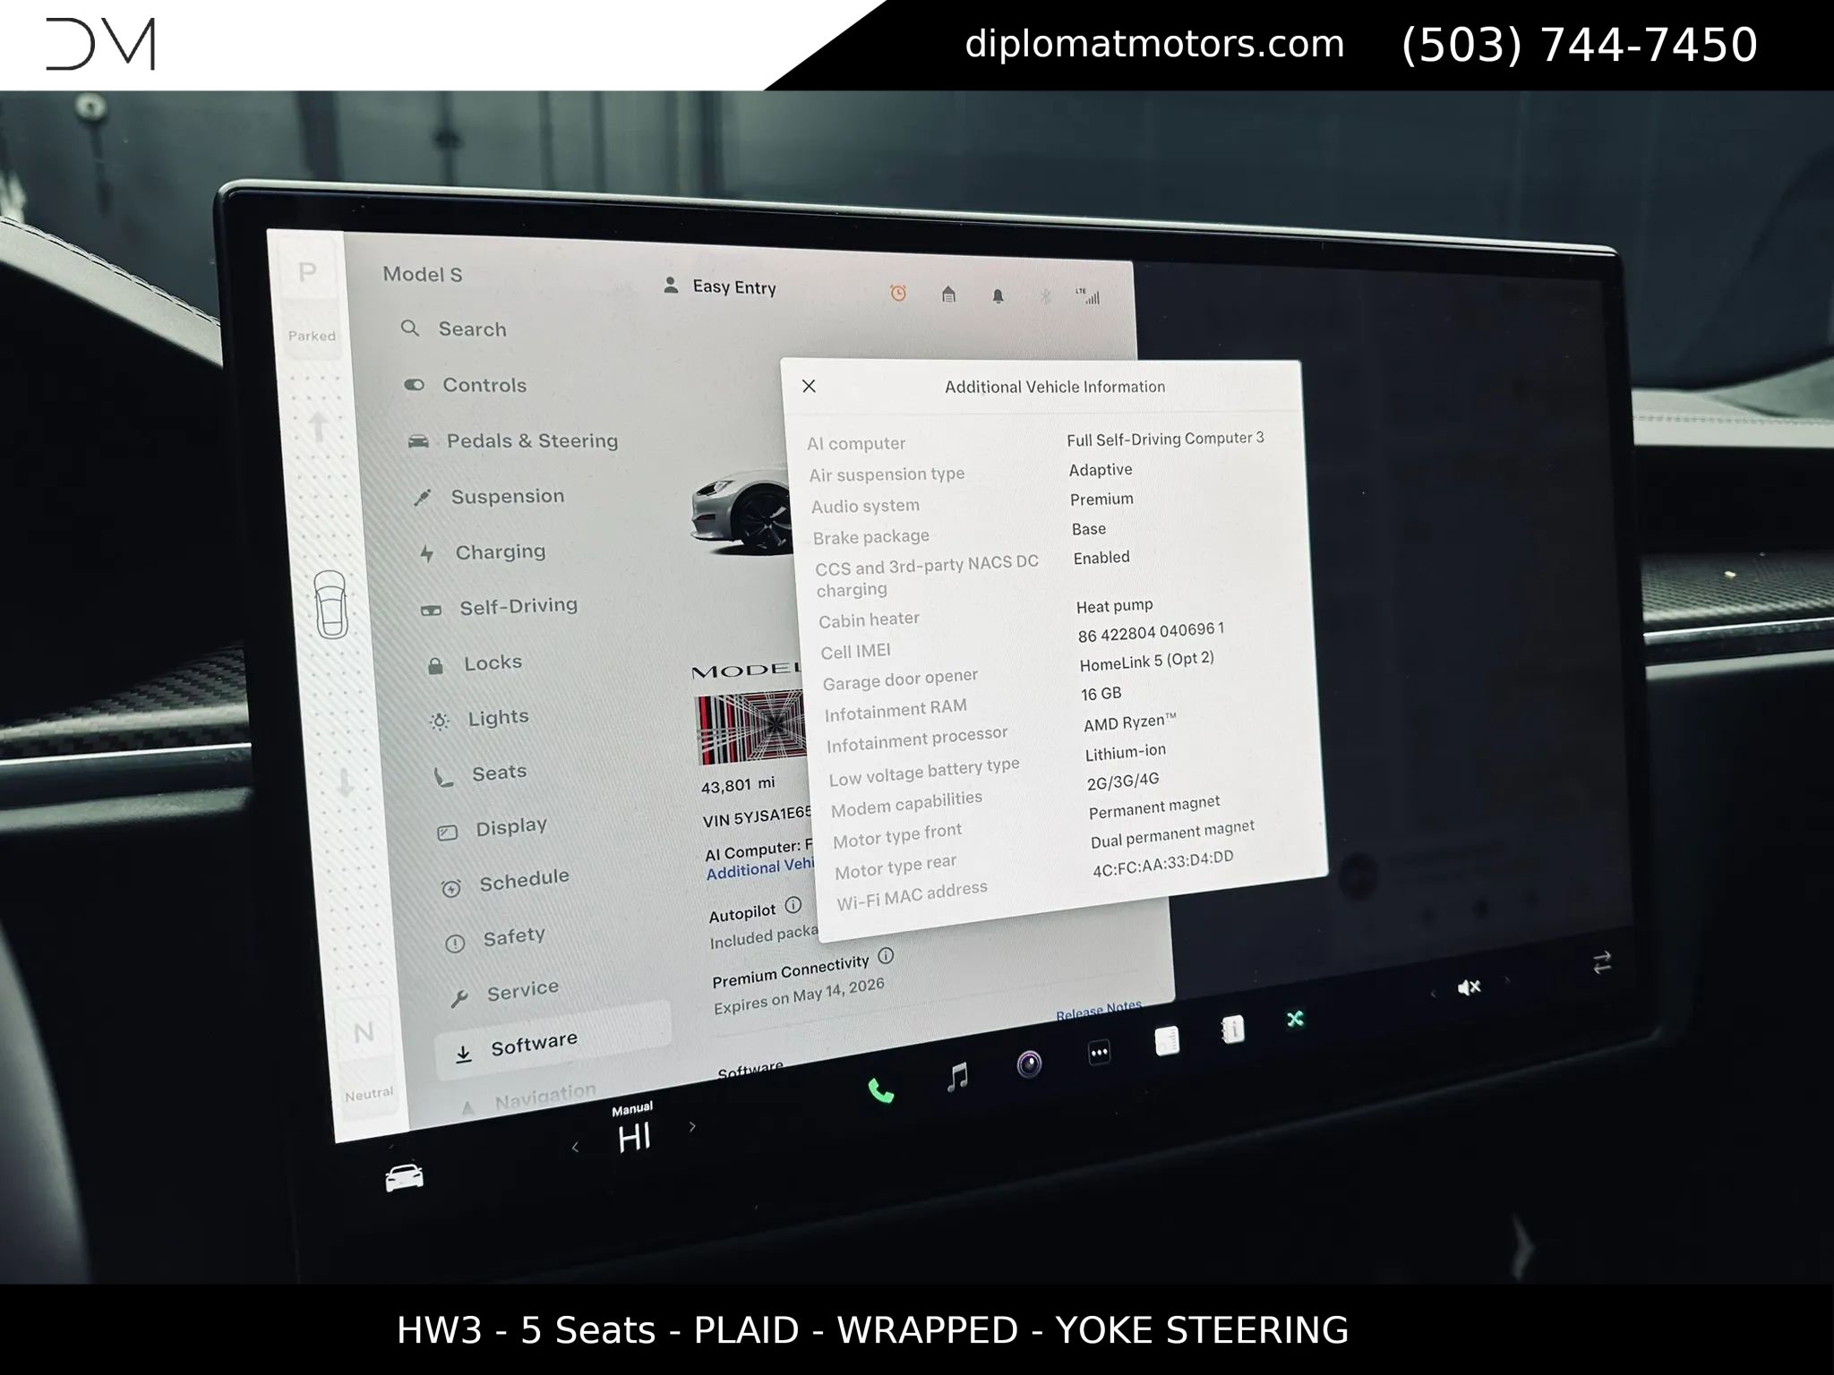Open the music note app in the dock
This screenshot has width=1834, height=1375.
tap(957, 1076)
